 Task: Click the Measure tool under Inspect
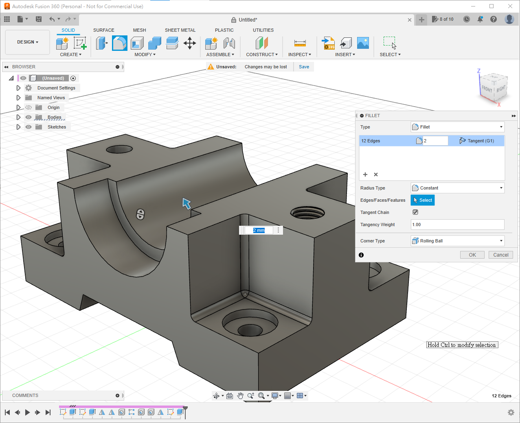pos(300,43)
